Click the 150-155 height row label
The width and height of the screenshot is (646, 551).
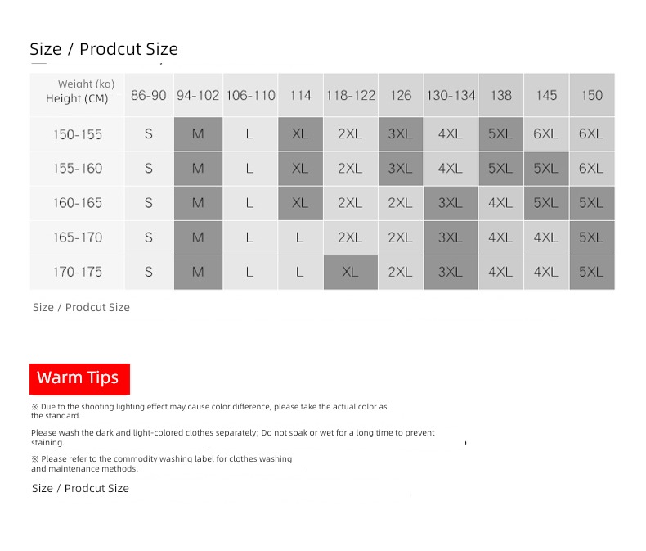(x=77, y=134)
